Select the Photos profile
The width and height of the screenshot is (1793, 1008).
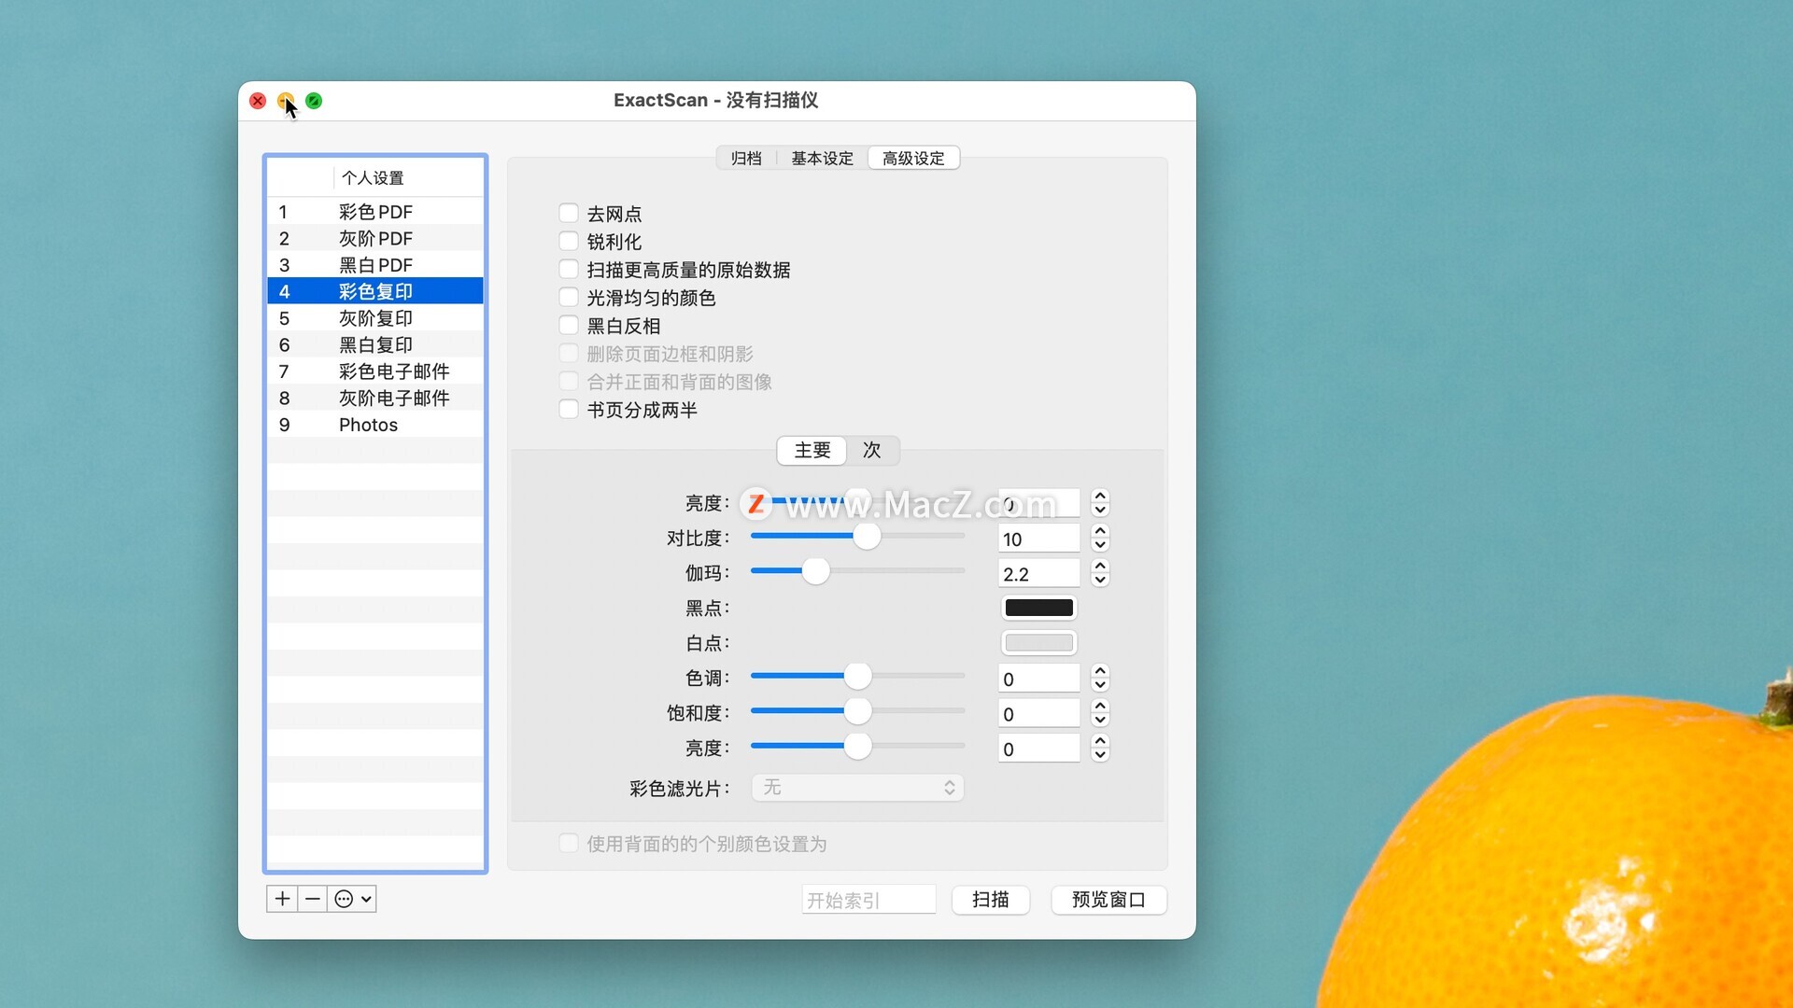coord(375,425)
